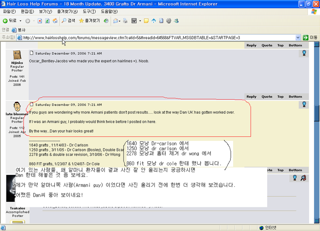Open the Hijinks user profile link
320x231 pixels.
pos(17,63)
